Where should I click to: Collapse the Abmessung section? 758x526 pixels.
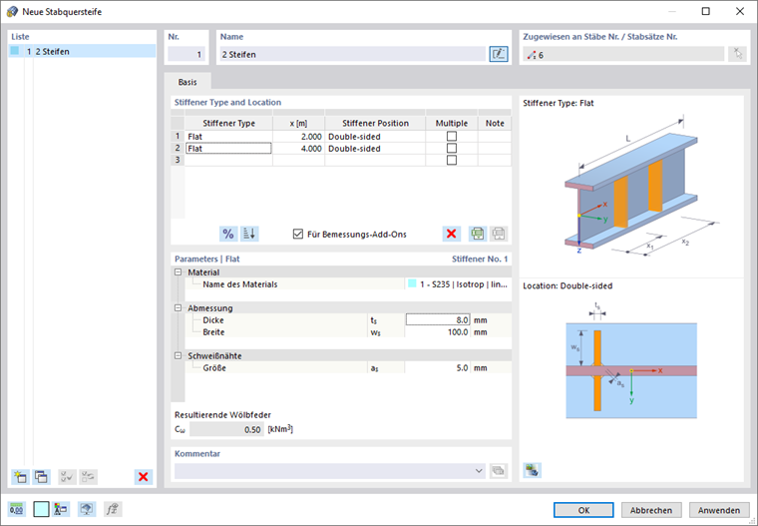(178, 307)
